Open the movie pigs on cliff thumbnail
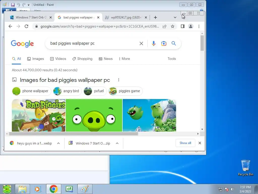 click(x=149, y=115)
